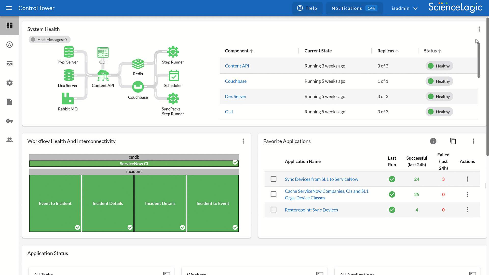Toggle the Host Messages: 0 indicator

49,39
